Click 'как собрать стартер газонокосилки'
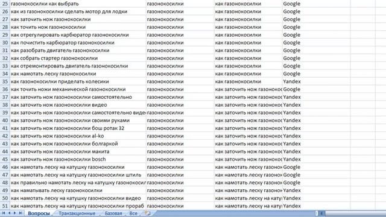Image resolution: width=386 pixels, height=217 pixels. (x=78, y=58)
